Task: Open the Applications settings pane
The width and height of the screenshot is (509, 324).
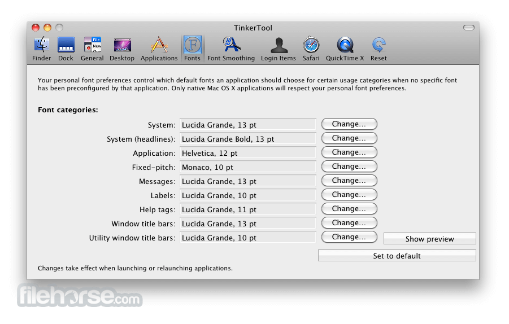Action: (x=159, y=49)
